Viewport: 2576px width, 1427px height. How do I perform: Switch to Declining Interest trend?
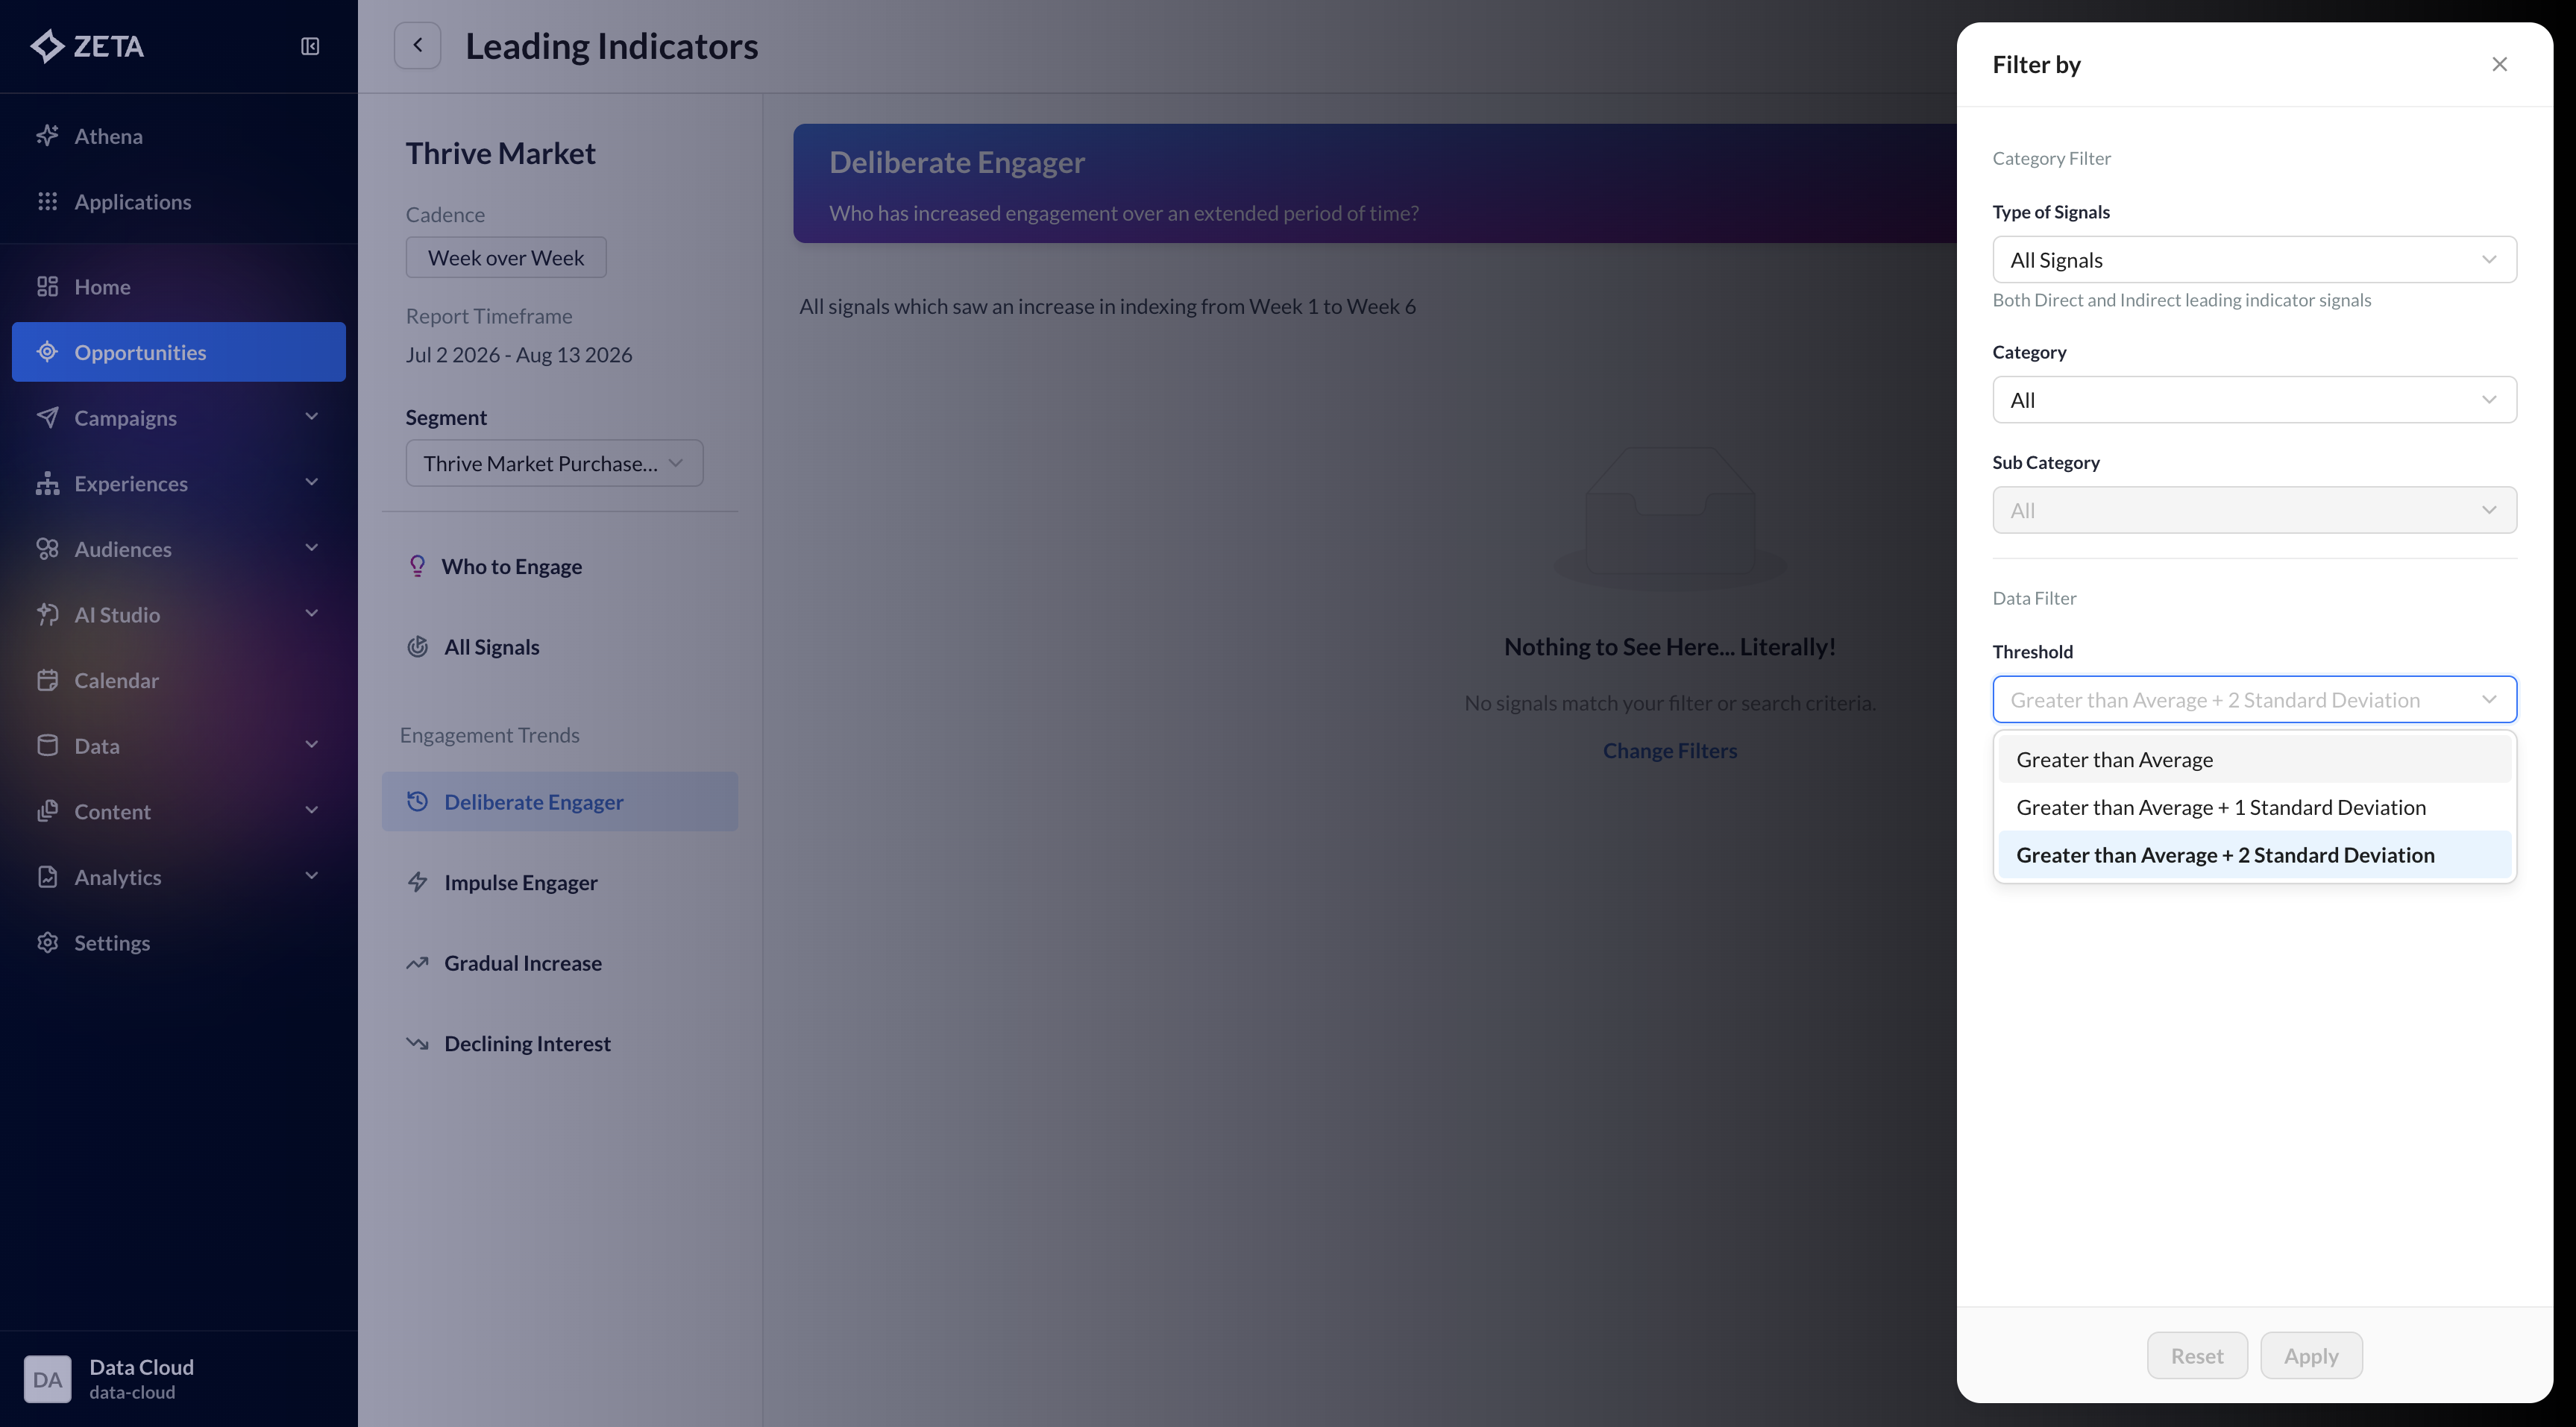[559, 1043]
